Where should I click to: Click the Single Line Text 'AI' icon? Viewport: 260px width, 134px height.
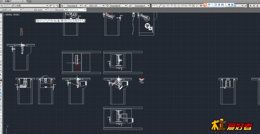pos(254,6)
